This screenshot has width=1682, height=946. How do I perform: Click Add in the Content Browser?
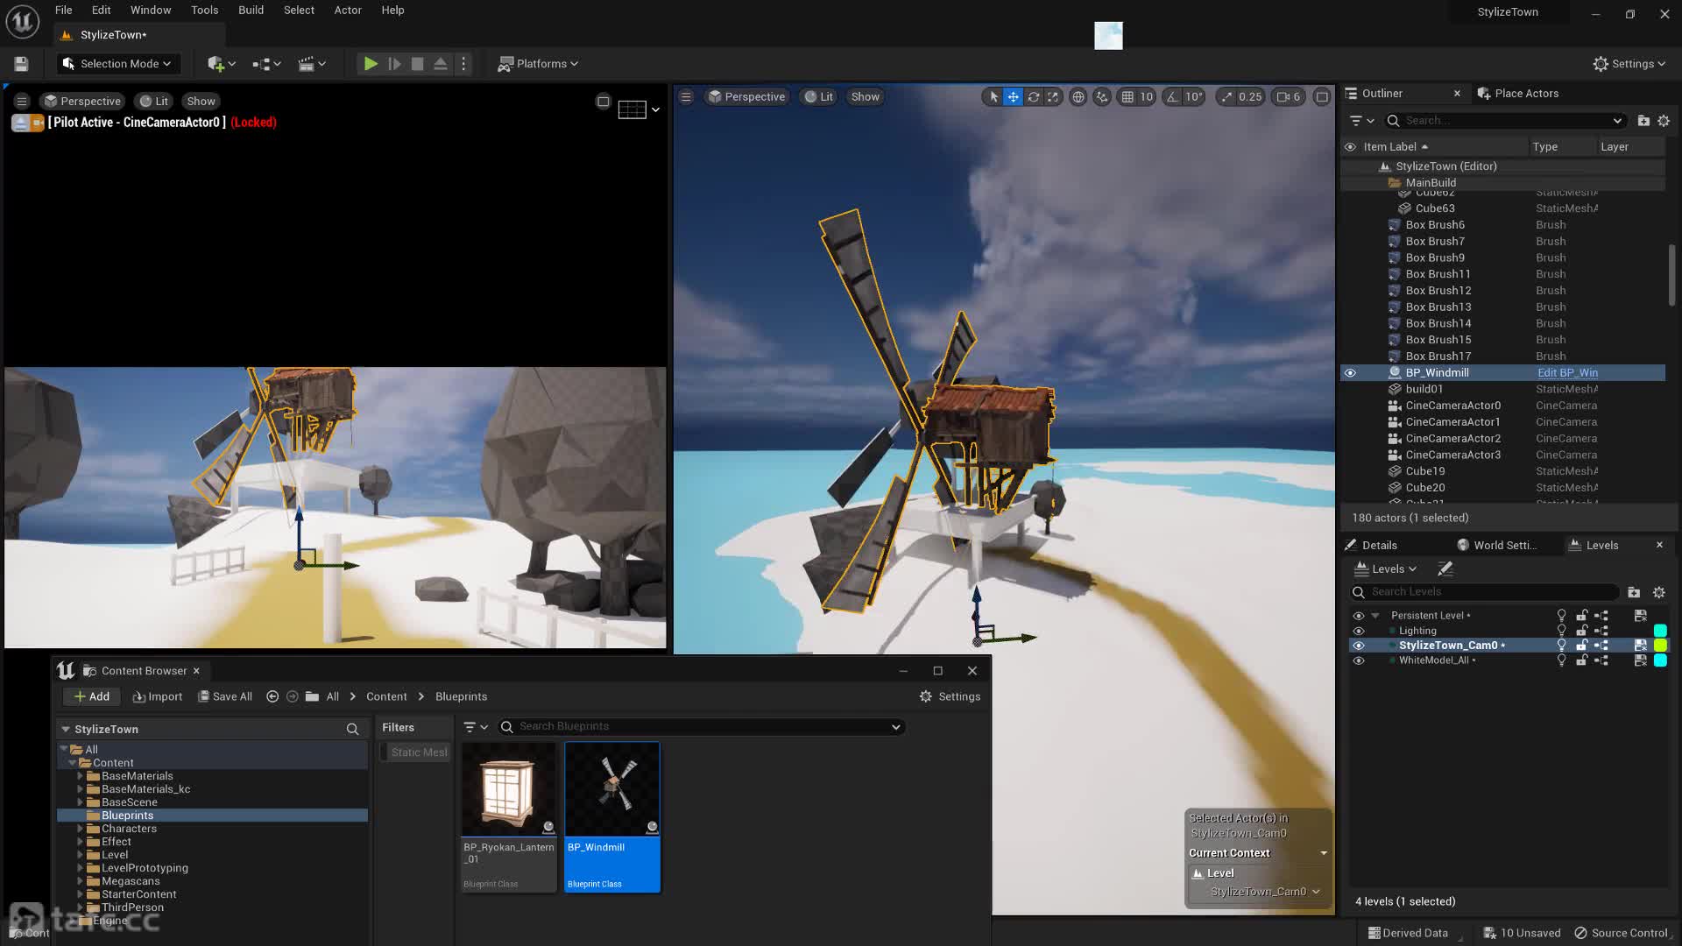click(92, 696)
